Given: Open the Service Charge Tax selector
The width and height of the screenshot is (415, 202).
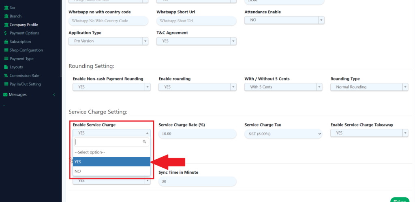Looking at the screenshot, I should tap(283, 134).
